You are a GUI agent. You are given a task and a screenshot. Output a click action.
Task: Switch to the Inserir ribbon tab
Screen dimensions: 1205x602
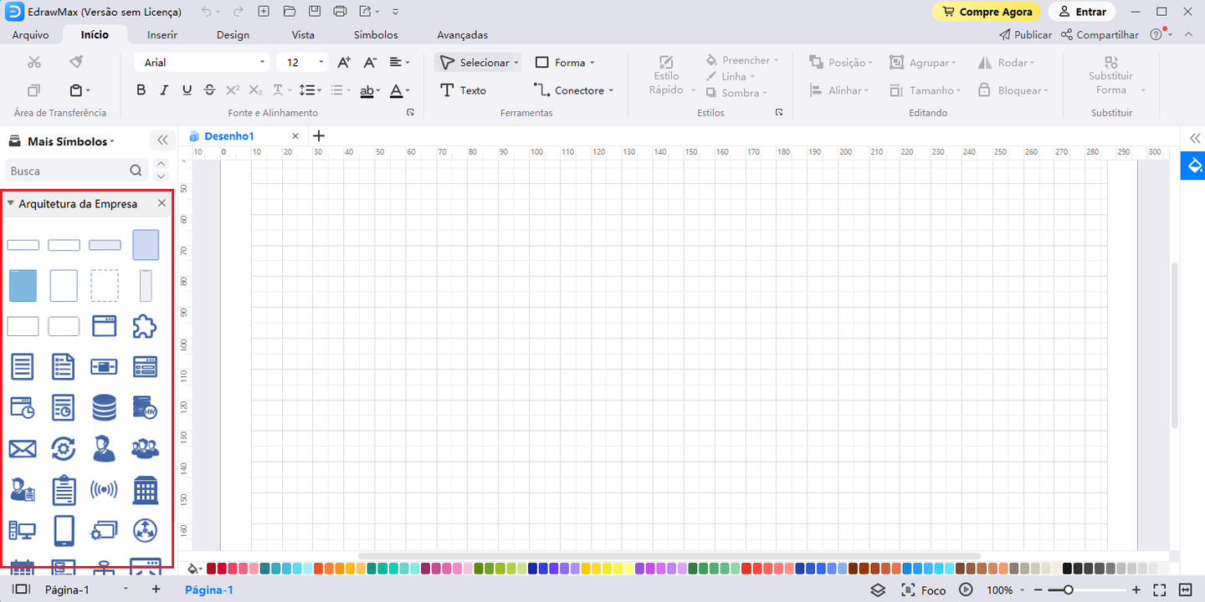tap(162, 35)
